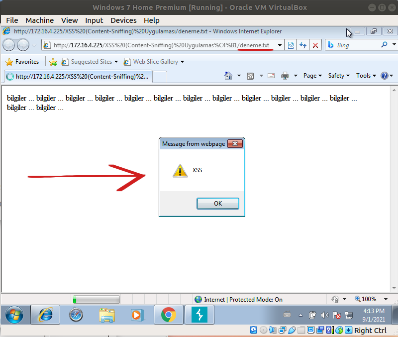The width and height of the screenshot is (398, 337).
Task: Click VirtualBox Right Ctrl host key indicator
Action: 370,331
